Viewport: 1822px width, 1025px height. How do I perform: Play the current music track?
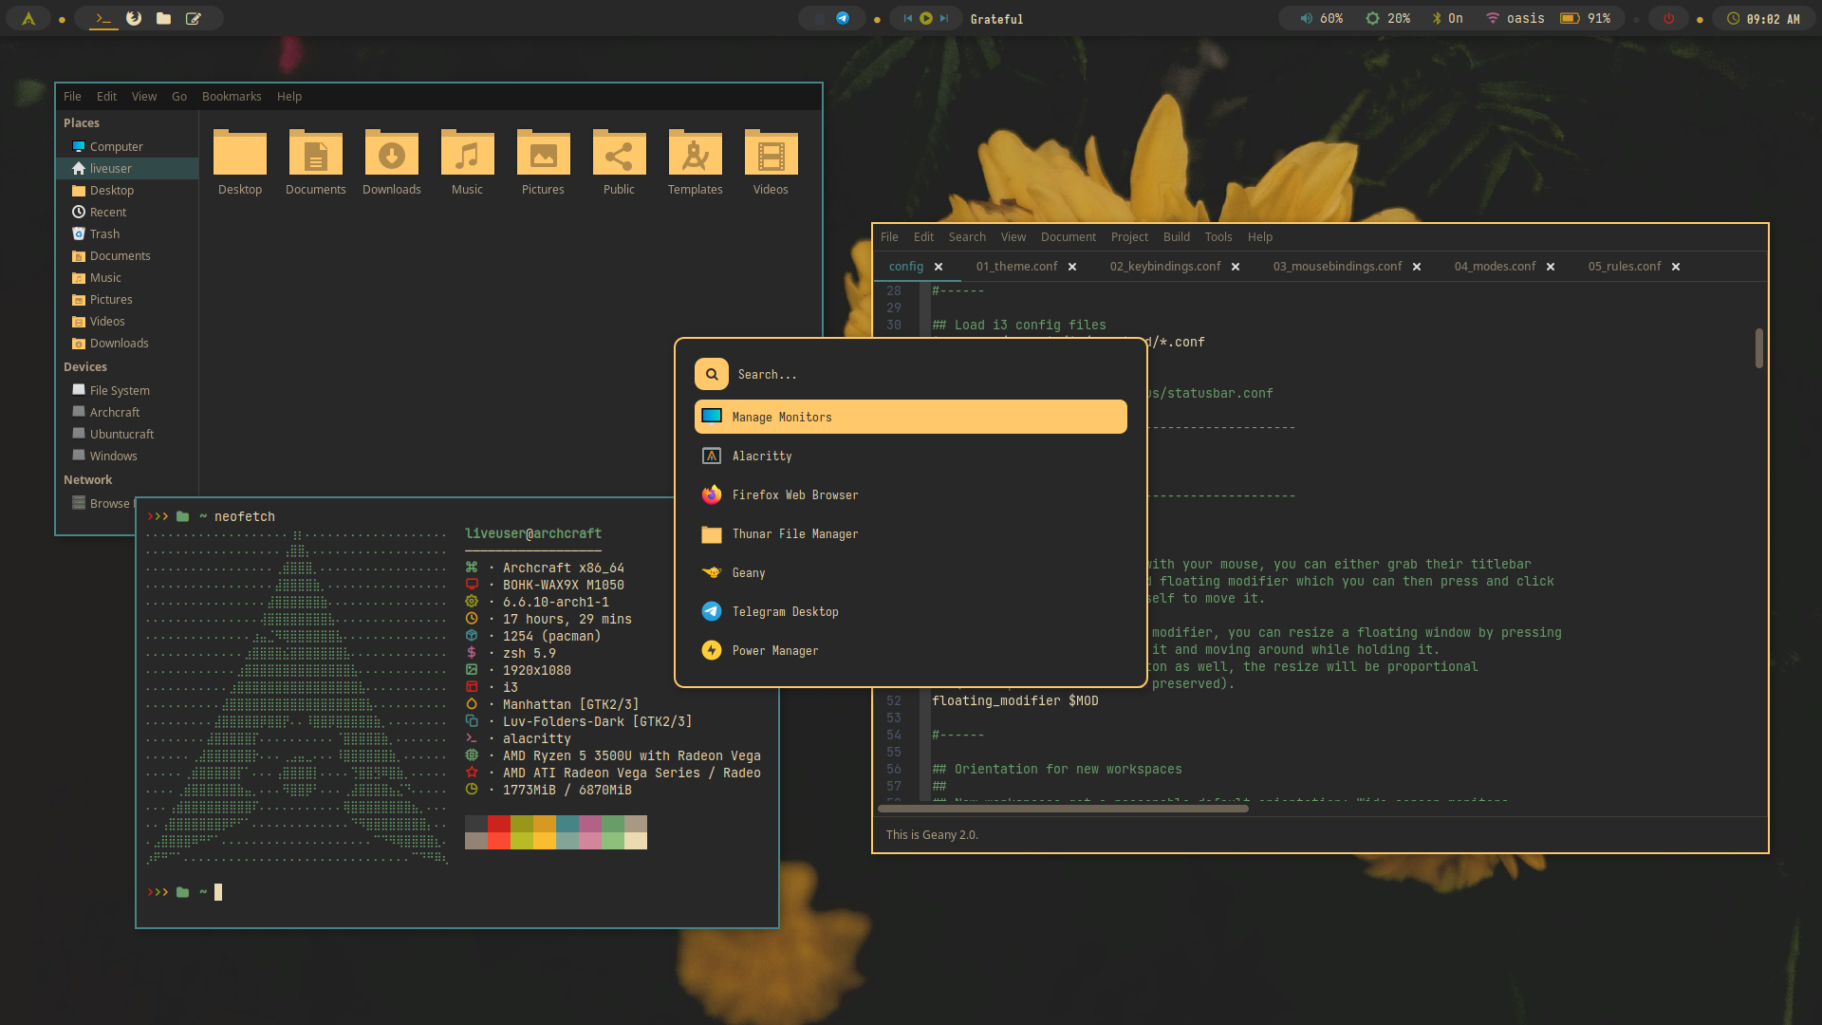[x=926, y=18]
